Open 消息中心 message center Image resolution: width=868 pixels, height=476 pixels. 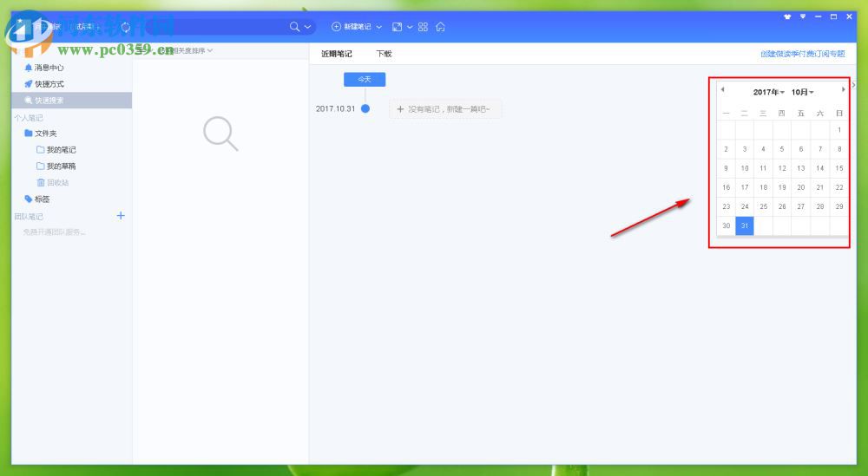point(44,68)
